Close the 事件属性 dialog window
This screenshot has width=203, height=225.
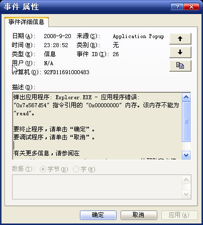point(191,7)
